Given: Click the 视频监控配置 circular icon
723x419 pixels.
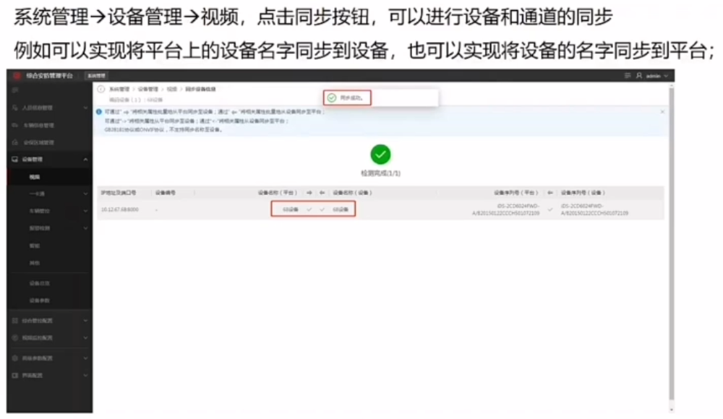Looking at the screenshot, I should pos(14,338).
